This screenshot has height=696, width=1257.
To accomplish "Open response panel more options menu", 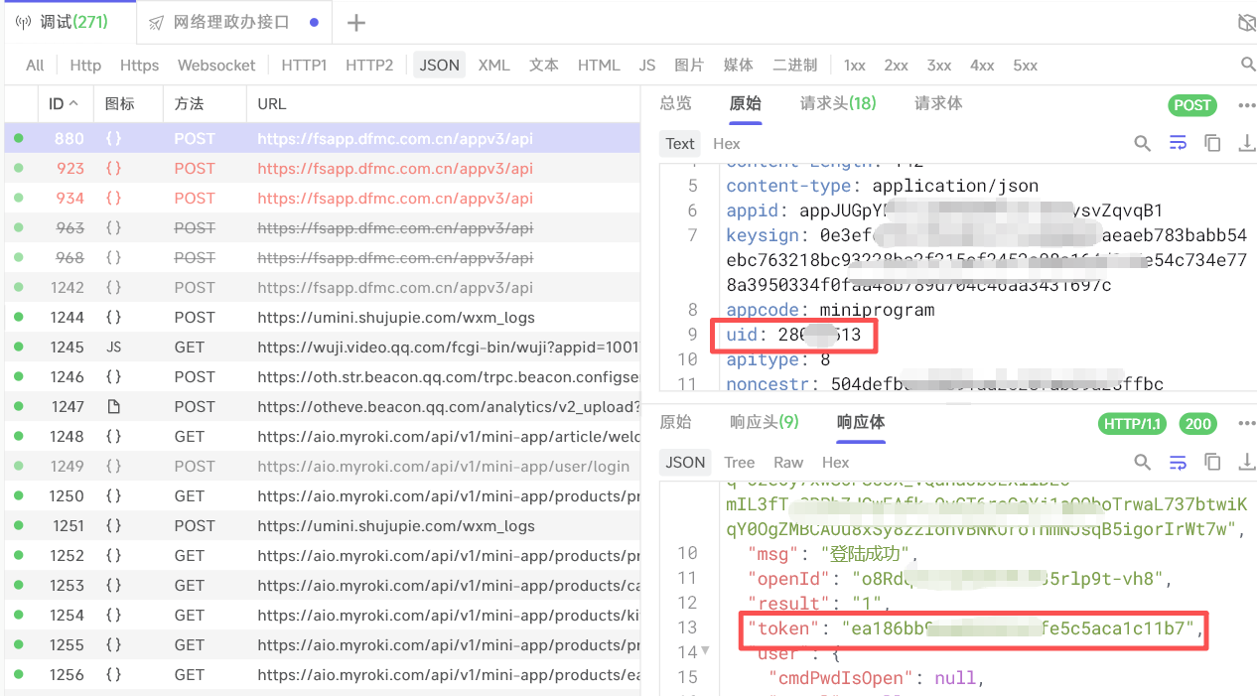I will [1246, 424].
